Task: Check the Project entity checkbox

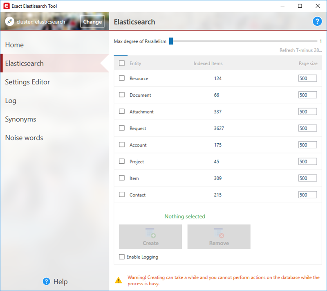Action: pos(122,161)
